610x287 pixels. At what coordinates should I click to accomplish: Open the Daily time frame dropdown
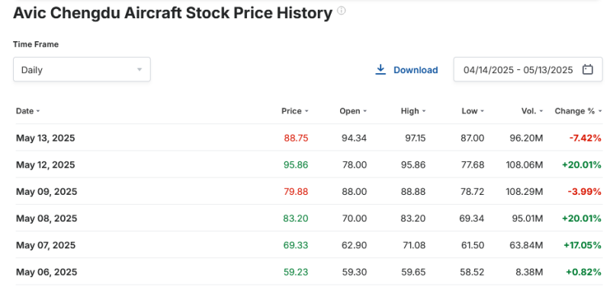[82, 69]
